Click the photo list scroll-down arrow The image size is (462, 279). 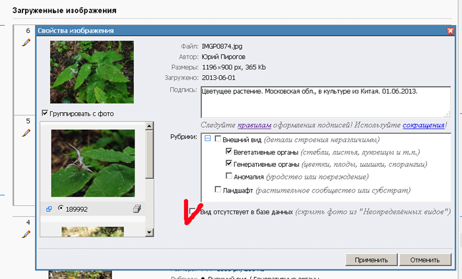point(149,232)
